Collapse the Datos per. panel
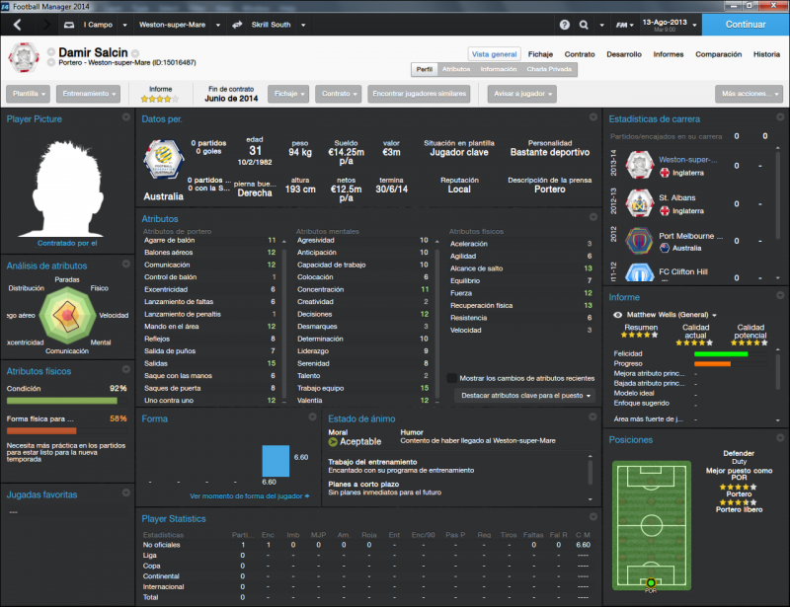The width and height of the screenshot is (790, 607). pyautogui.click(x=593, y=117)
